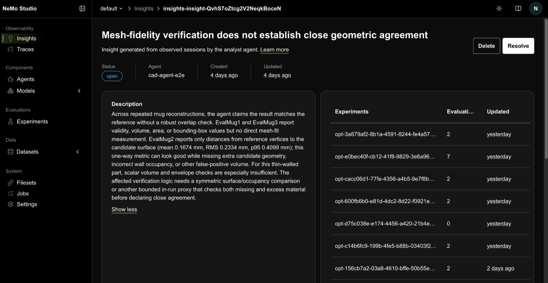Image resolution: width=548 pixels, height=283 pixels.
Task: Open the Experiments menu item
Action: tap(33, 121)
